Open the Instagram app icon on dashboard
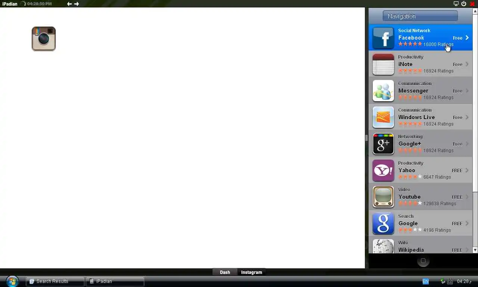The height and width of the screenshot is (287, 478). [x=44, y=38]
